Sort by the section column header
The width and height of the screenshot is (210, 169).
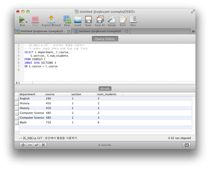click(84, 94)
